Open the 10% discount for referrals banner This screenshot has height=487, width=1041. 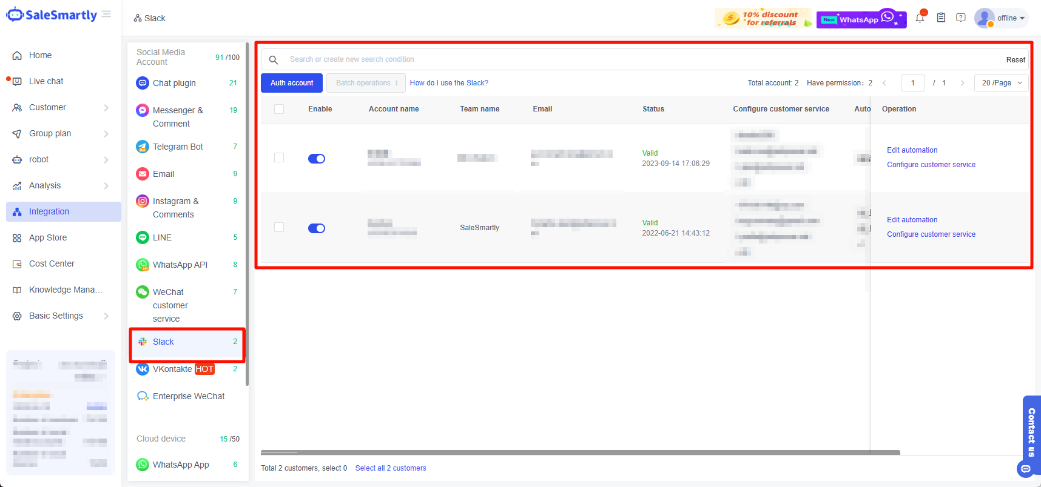click(x=763, y=18)
